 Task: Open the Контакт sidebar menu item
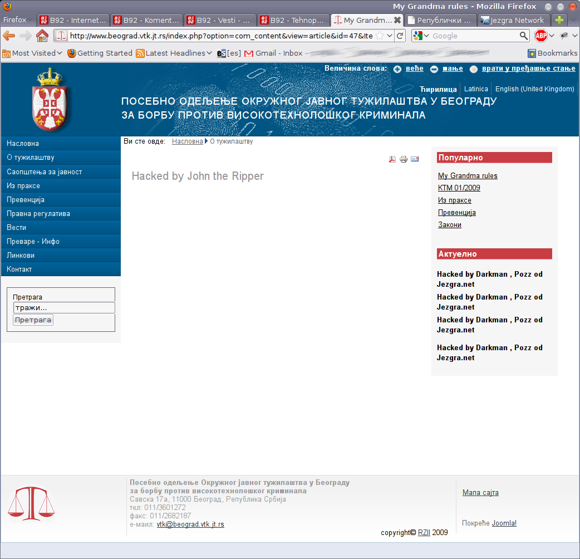click(x=61, y=269)
